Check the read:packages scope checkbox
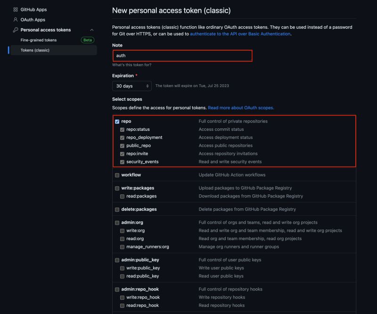377x314 pixels. pyautogui.click(x=122, y=196)
